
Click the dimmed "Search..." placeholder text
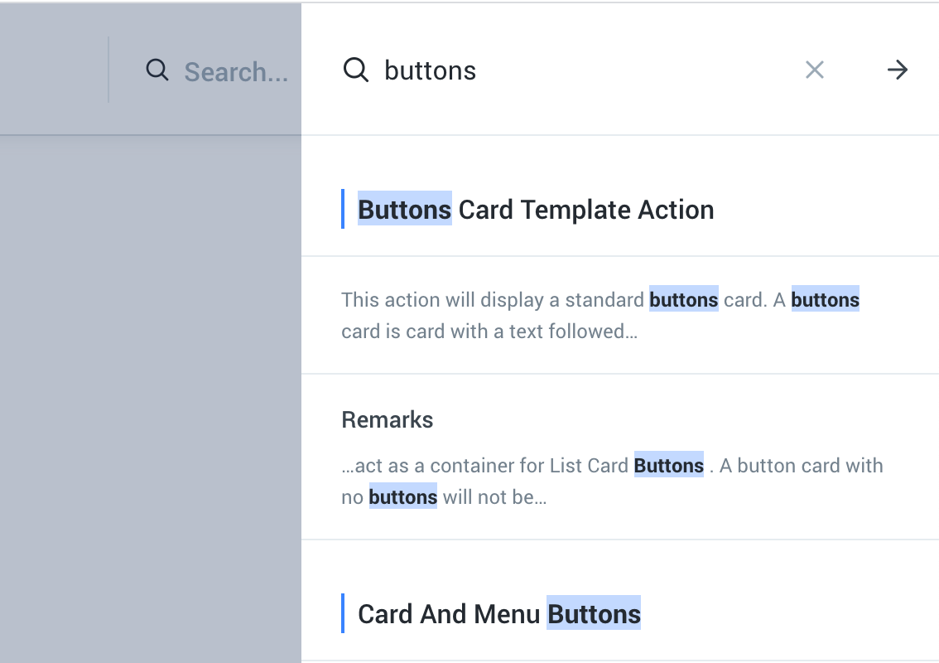click(236, 72)
